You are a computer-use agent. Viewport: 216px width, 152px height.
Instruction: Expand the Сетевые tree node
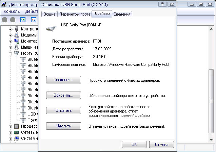[11, 133]
